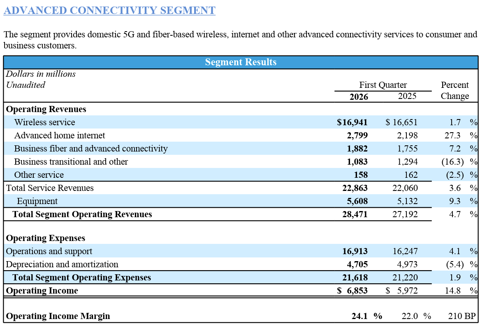The height and width of the screenshot is (326, 480).
Task: Click the First Quarter column header
Action: tap(383, 85)
